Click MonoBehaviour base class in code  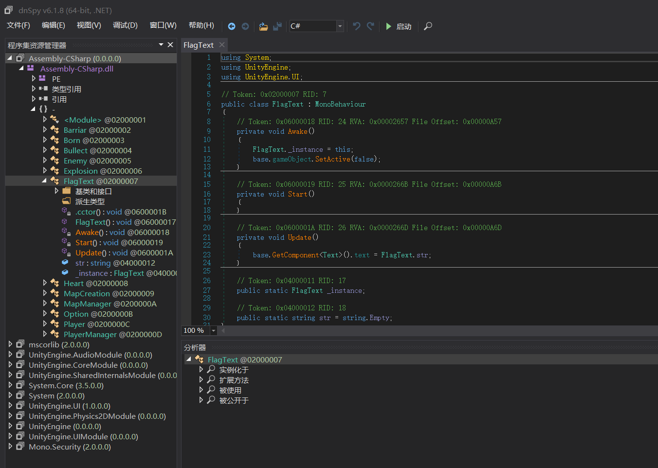point(340,104)
